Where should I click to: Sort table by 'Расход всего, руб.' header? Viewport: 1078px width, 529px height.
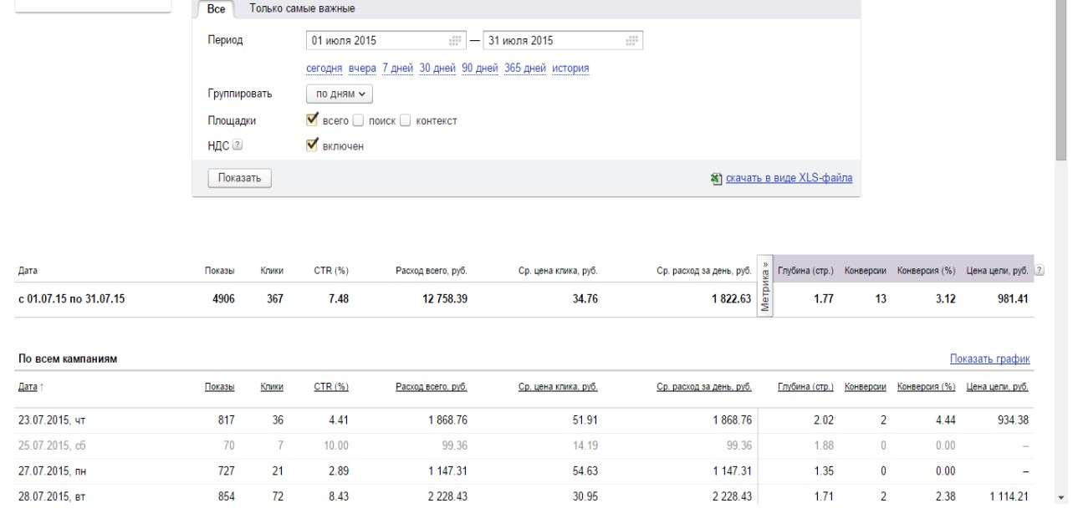(x=431, y=387)
